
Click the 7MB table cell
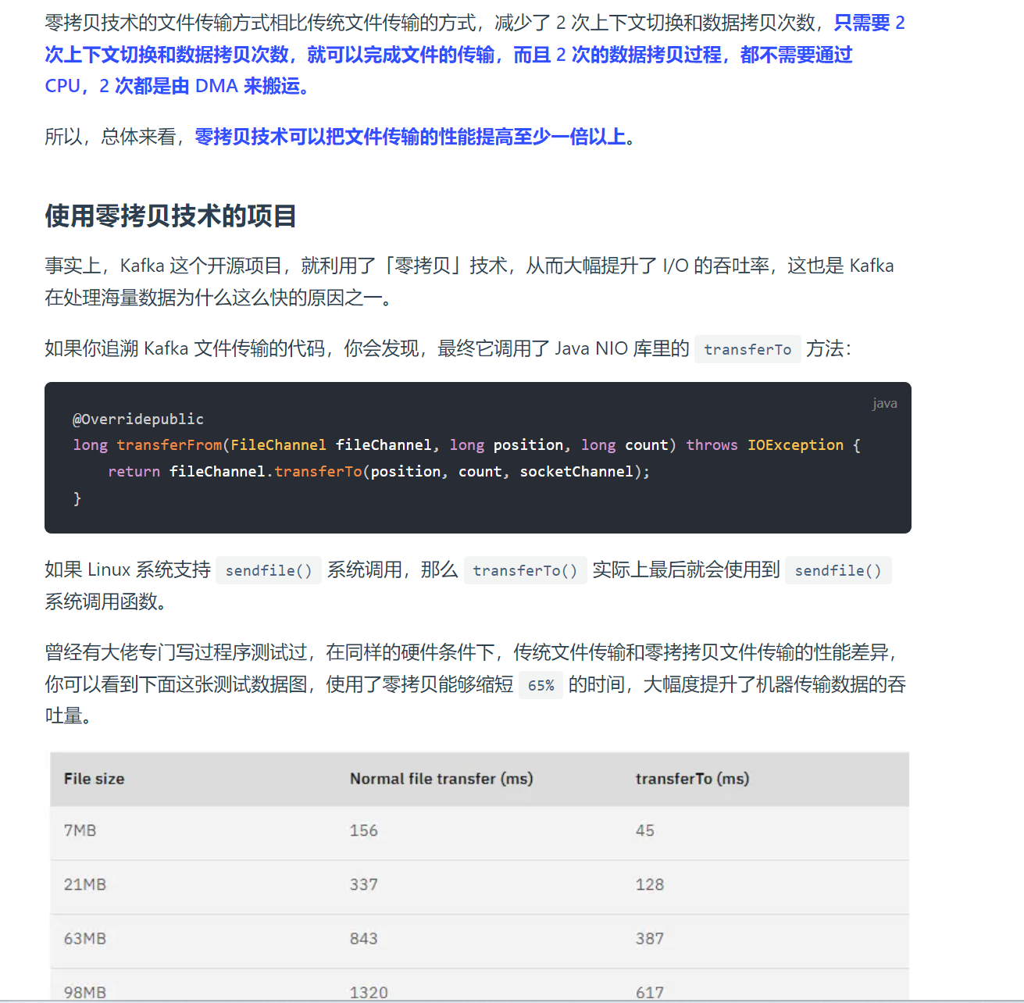tap(80, 830)
